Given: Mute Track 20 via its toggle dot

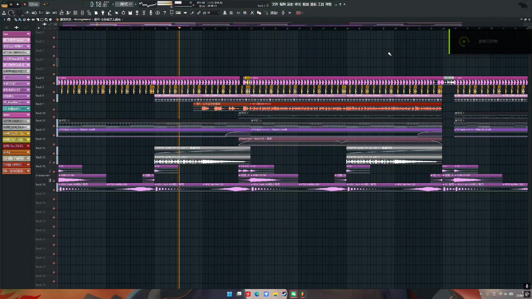Looking at the screenshot, I should 54,208.
